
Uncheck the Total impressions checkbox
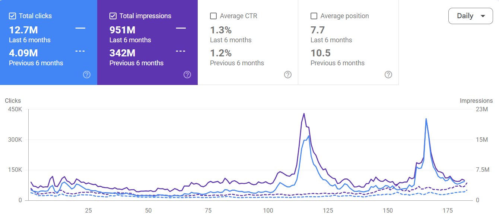click(x=113, y=16)
